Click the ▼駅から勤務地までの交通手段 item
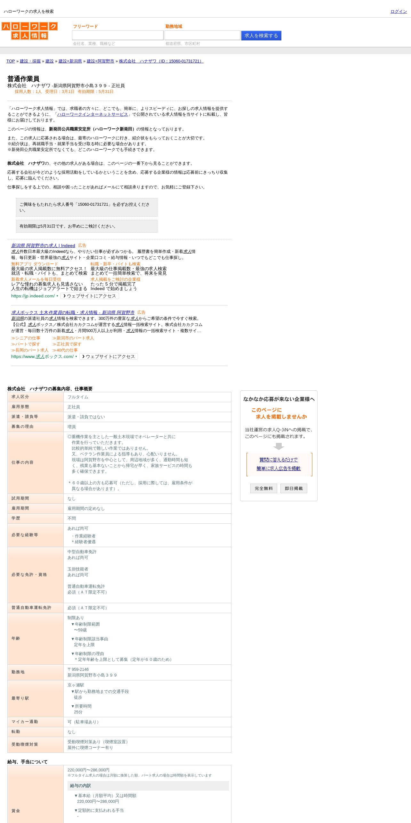The image size is (411, 823). 100,692
